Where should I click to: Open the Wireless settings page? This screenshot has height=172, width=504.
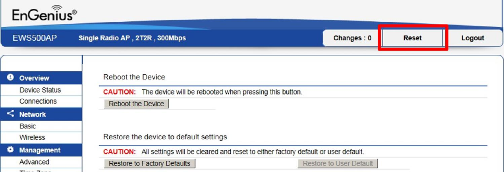coord(32,137)
